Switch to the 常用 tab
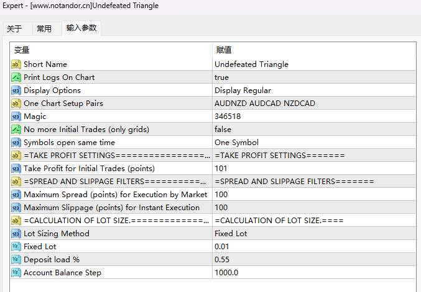The width and height of the screenshot is (421, 292). pyautogui.click(x=44, y=29)
